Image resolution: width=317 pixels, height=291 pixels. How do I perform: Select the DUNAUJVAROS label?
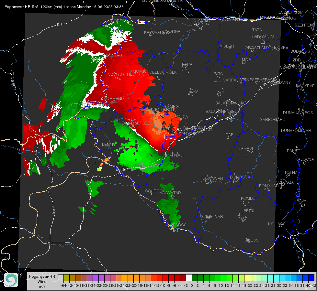[298, 113]
